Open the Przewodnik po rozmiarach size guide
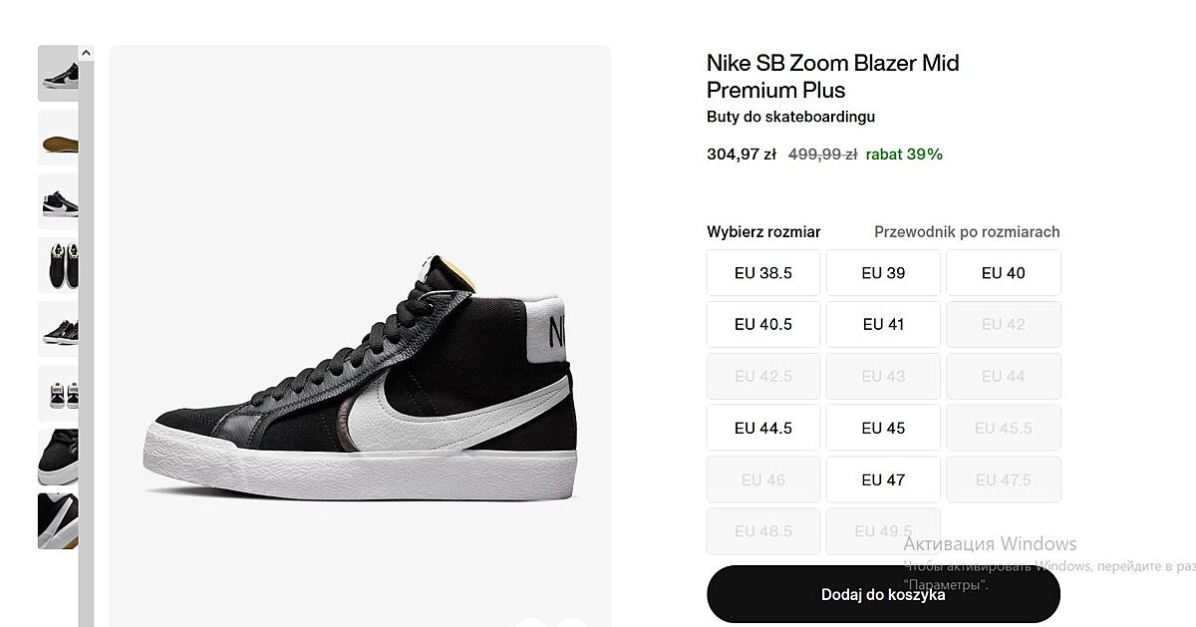Image resolution: width=1196 pixels, height=627 pixels. point(967,232)
